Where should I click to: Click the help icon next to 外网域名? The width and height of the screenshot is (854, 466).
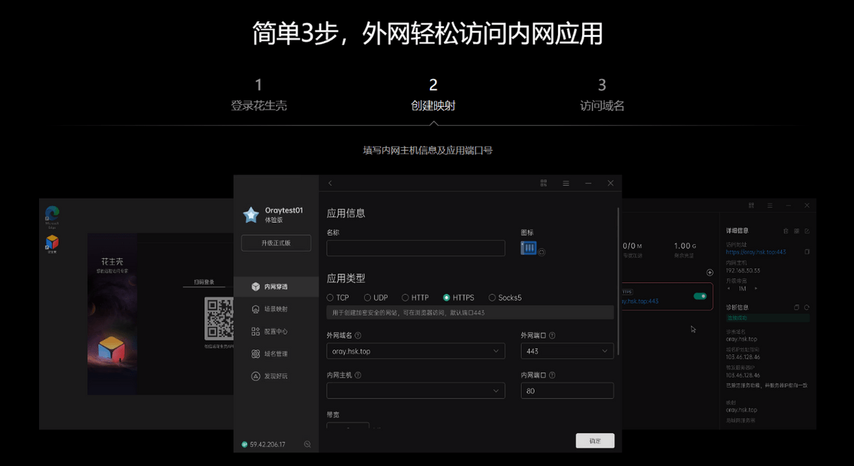[357, 336]
